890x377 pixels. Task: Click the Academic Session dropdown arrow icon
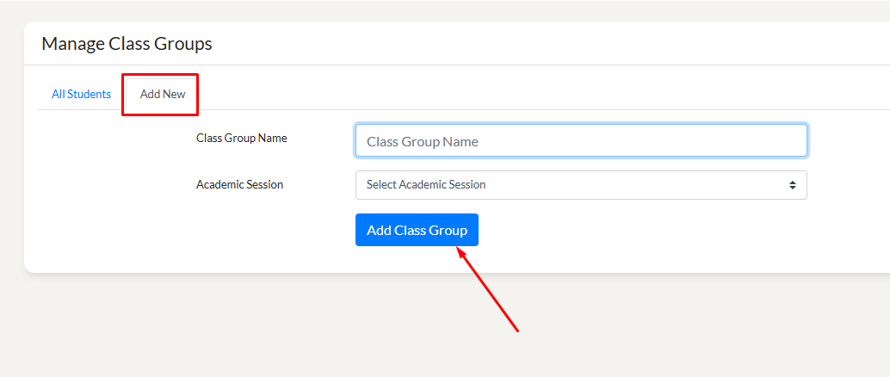(x=792, y=185)
